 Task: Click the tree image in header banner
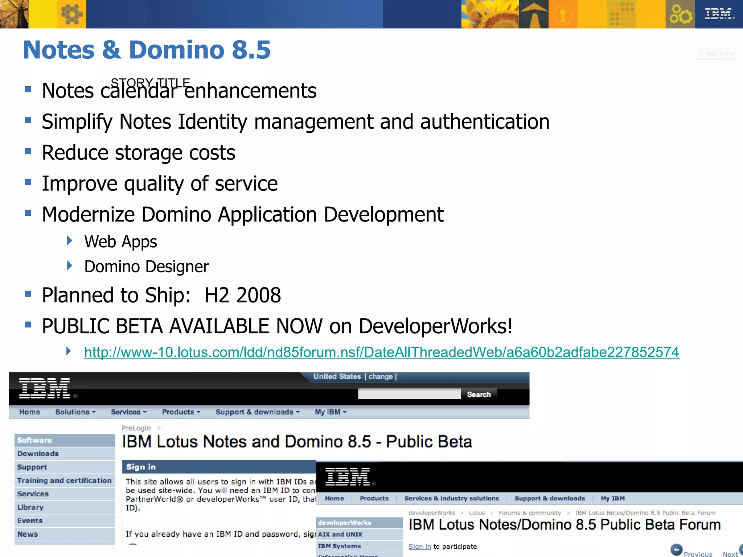(15, 14)
